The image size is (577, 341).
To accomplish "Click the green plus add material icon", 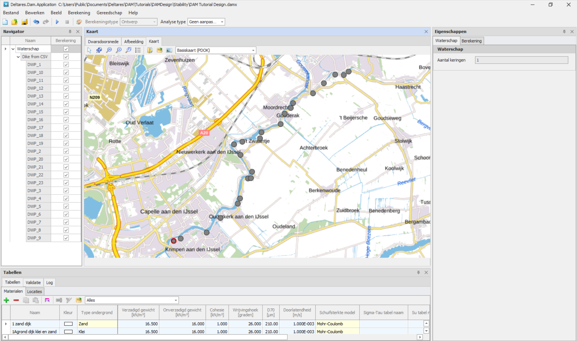I will coord(6,300).
